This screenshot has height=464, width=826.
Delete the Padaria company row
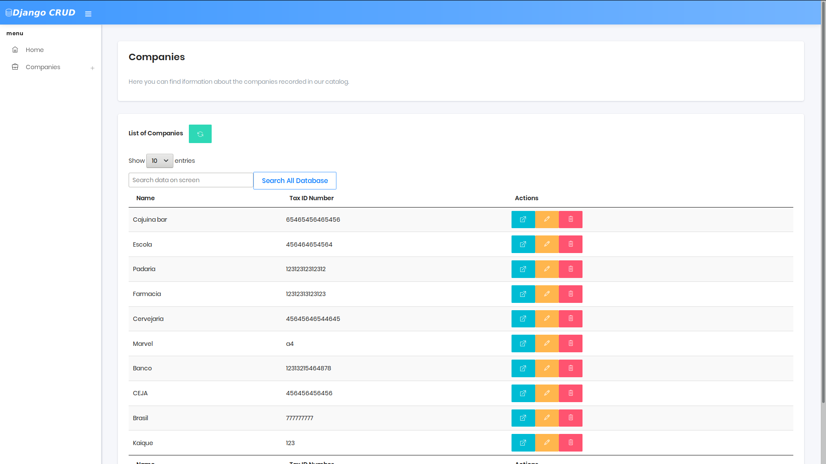click(x=570, y=269)
